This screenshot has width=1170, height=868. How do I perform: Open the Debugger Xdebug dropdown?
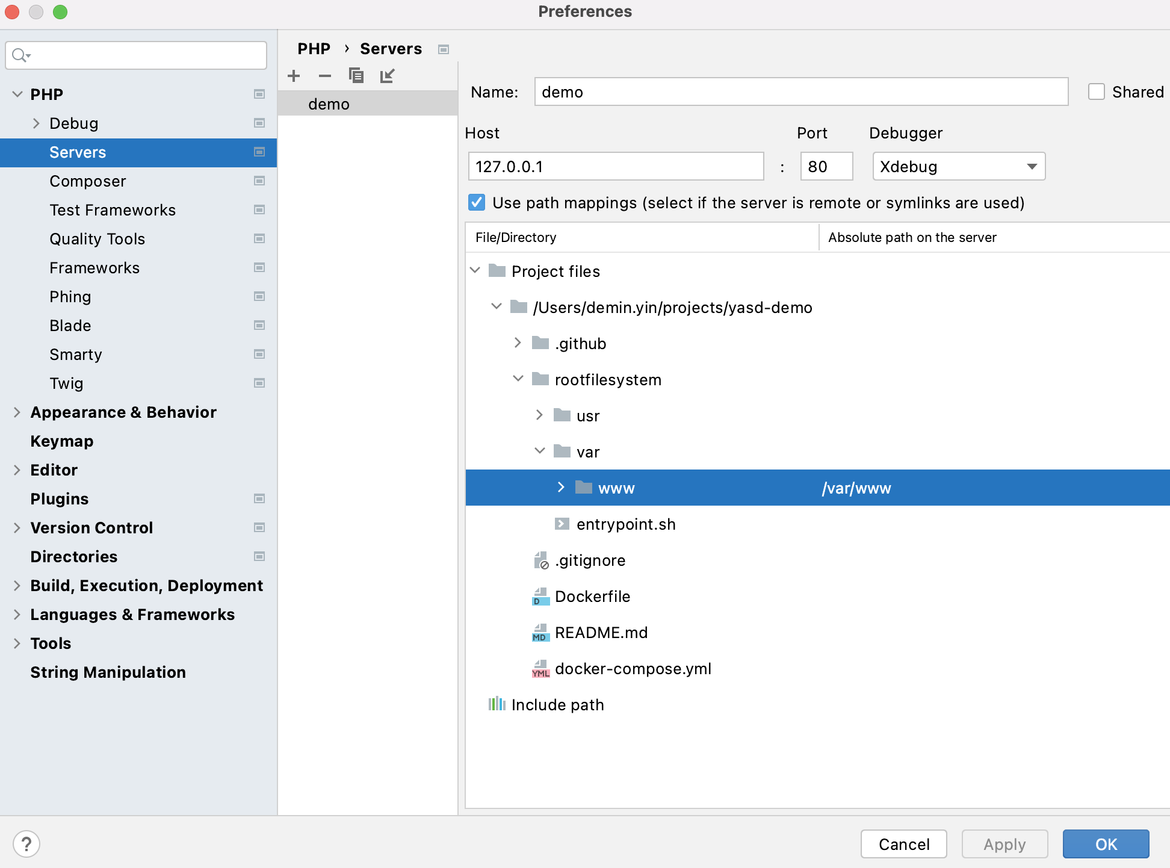click(959, 167)
